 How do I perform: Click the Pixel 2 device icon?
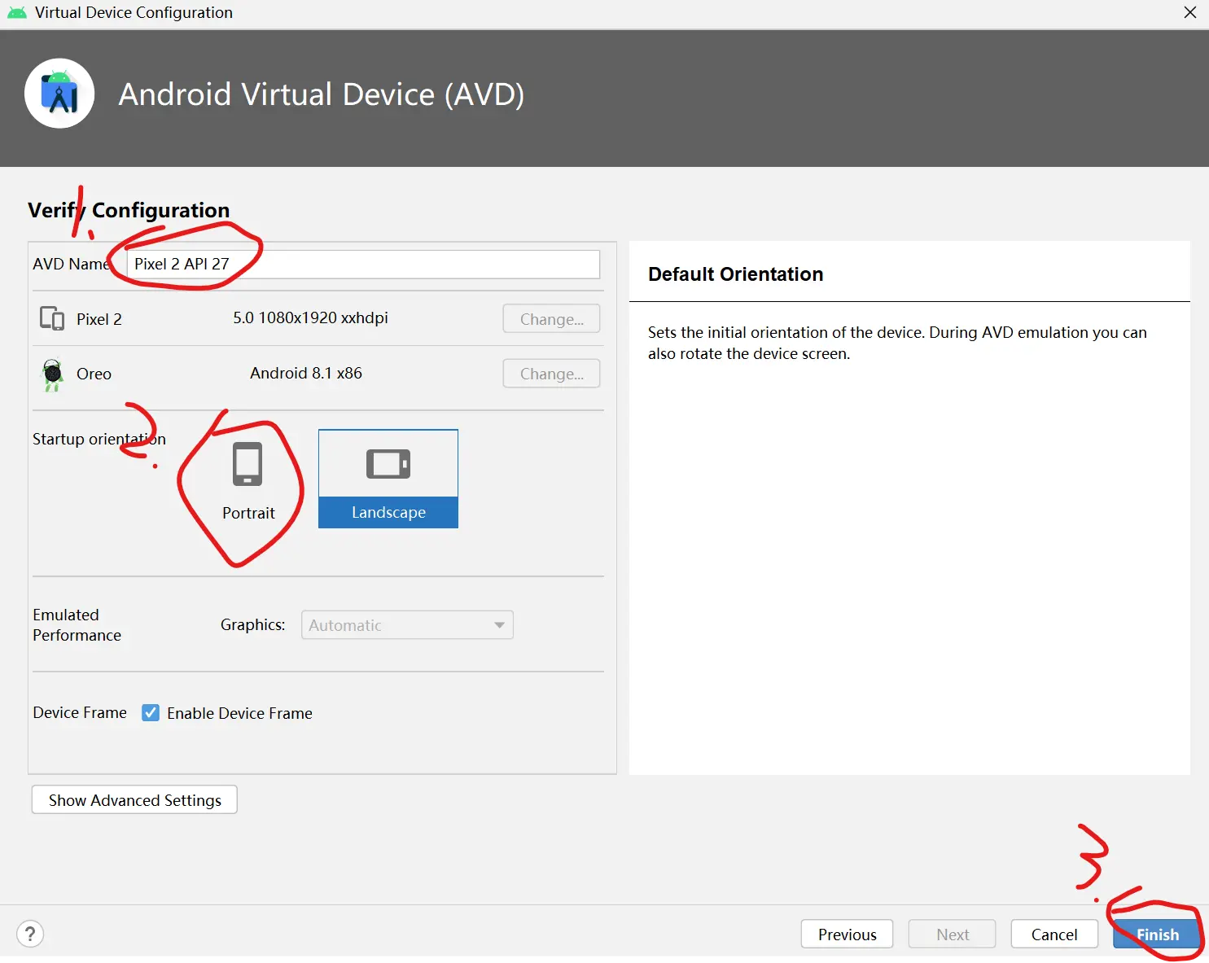pyautogui.click(x=52, y=318)
